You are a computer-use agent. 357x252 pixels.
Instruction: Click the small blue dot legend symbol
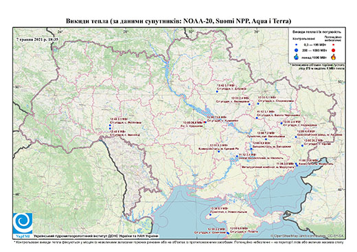296,45
